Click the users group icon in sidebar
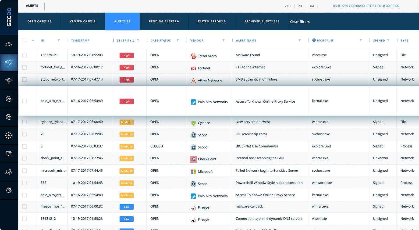419x230 pixels. click(9, 172)
